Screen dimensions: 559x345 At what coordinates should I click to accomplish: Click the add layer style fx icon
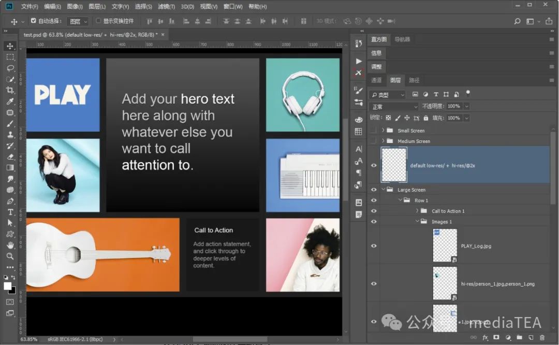(x=486, y=338)
